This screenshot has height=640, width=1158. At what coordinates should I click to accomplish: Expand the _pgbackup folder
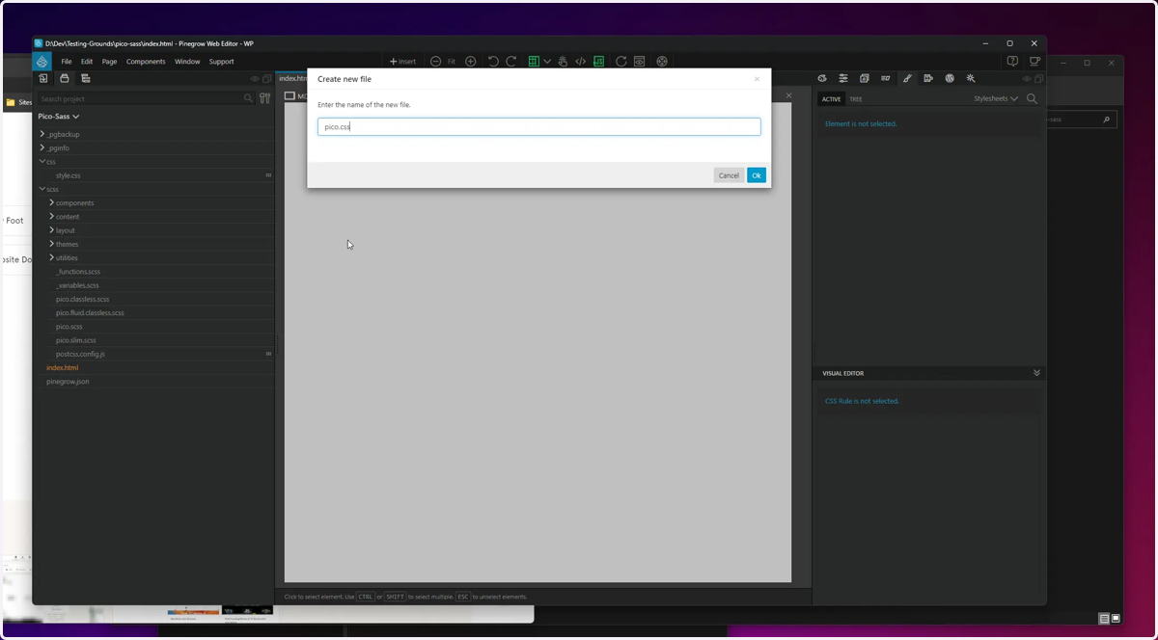click(42, 134)
